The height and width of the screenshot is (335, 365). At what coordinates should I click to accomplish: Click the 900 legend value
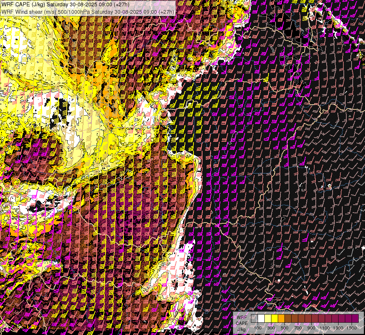coord(311,328)
